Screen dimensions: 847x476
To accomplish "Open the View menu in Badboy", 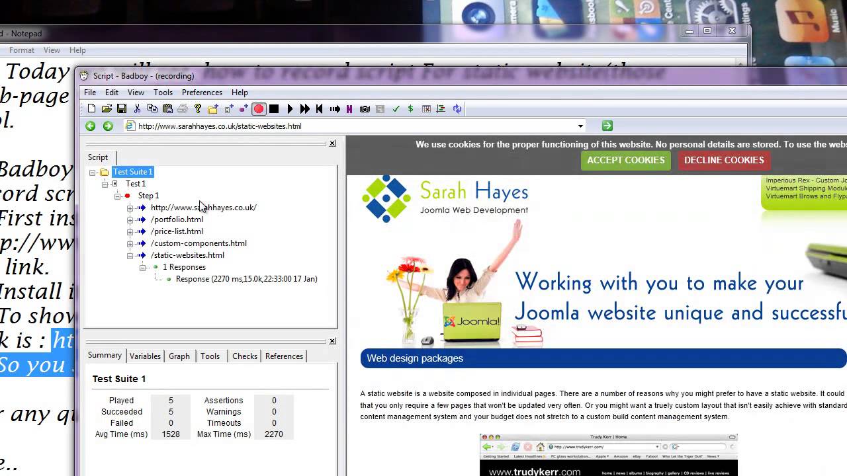I will [x=136, y=93].
